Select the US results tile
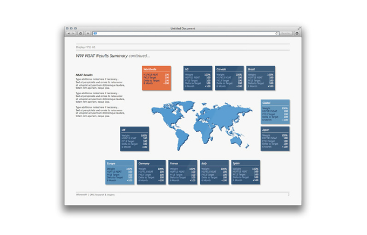 198,78
